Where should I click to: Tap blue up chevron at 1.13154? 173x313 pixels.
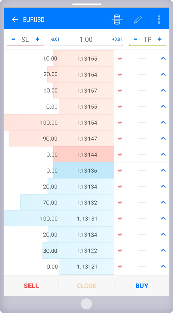pos(163,122)
